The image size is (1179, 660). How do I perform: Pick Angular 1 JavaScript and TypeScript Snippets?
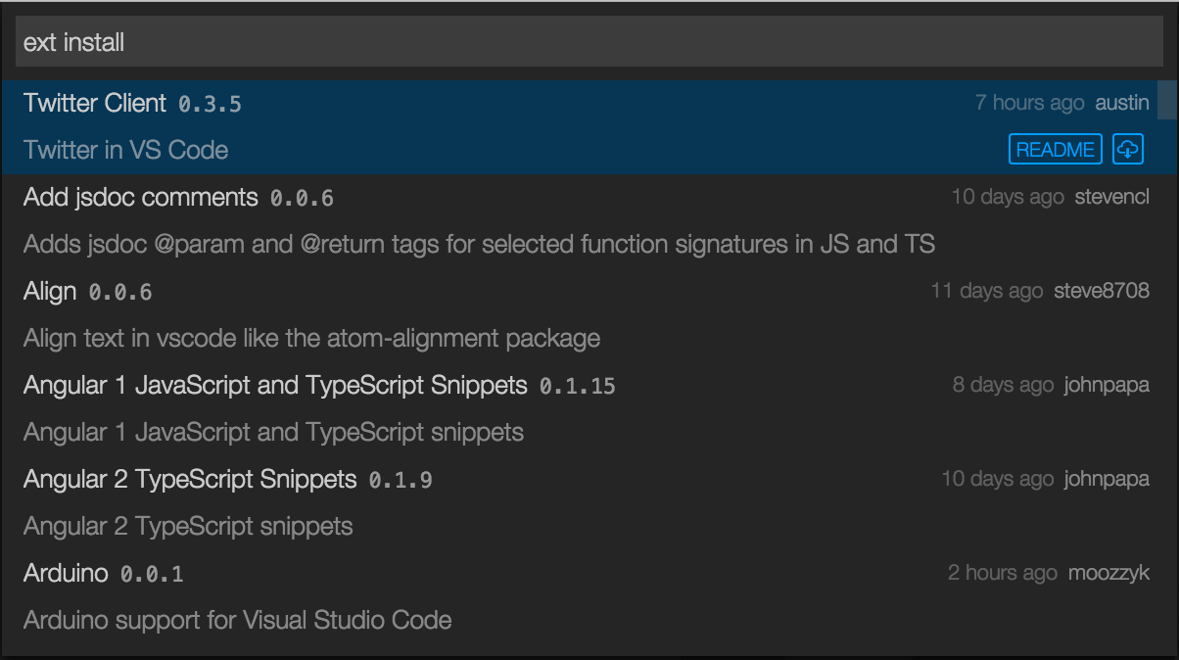click(x=580, y=408)
